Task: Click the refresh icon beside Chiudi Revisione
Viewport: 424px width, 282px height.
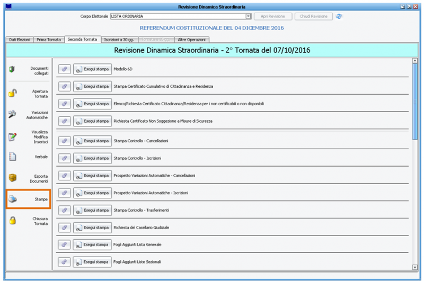Action: pyautogui.click(x=339, y=16)
